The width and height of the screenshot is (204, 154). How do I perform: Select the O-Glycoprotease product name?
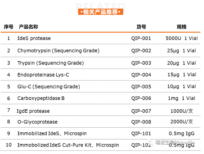37,122
